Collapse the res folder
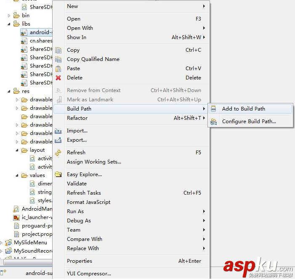Image resolution: width=295 pixels, height=280 pixels. (9, 91)
